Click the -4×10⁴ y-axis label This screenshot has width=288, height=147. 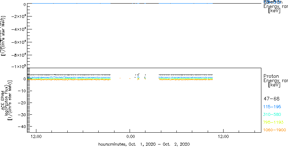click(18, 29)
